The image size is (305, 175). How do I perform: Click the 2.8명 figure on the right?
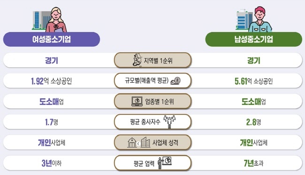[x=254, y=122]
